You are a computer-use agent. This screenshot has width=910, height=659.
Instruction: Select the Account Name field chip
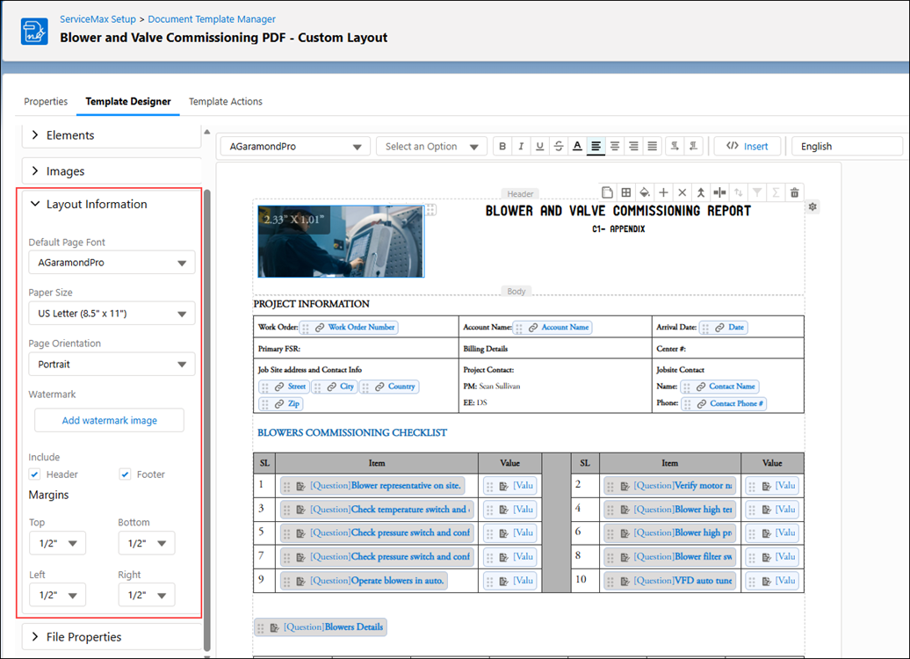[552, 328]
